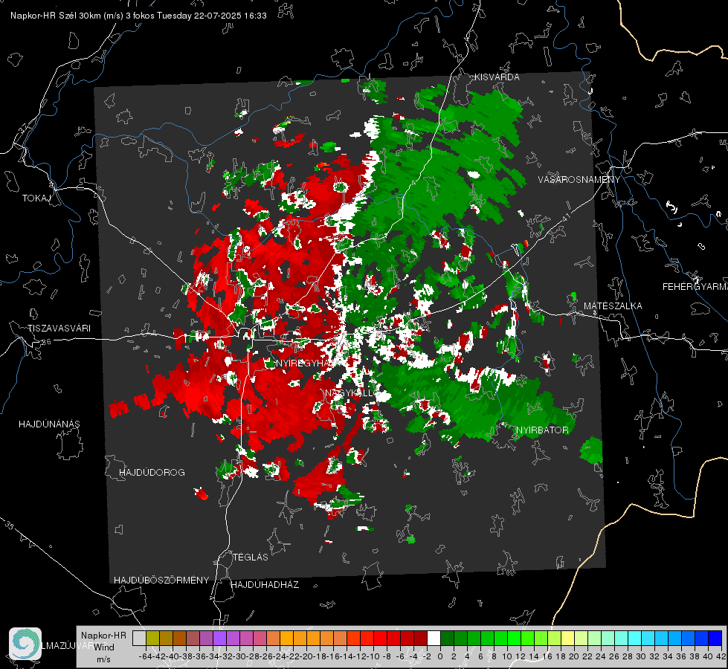Click the HAJDÚHADHÁZ town label

coord(265,584)
